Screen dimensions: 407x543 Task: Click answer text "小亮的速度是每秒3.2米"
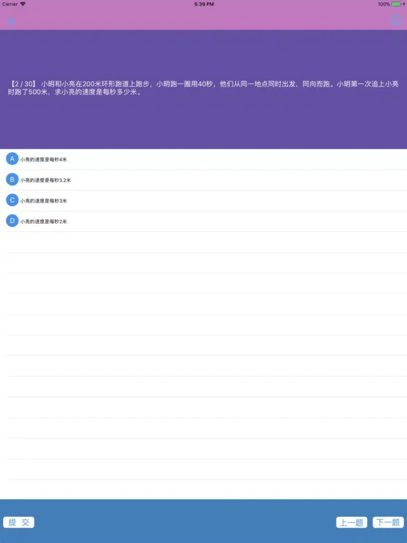[46, 180]
